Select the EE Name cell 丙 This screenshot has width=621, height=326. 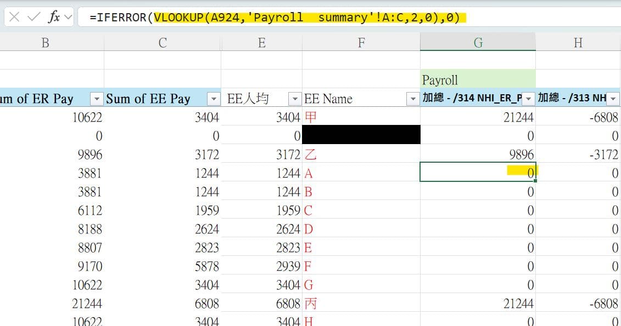pos(361,304)
